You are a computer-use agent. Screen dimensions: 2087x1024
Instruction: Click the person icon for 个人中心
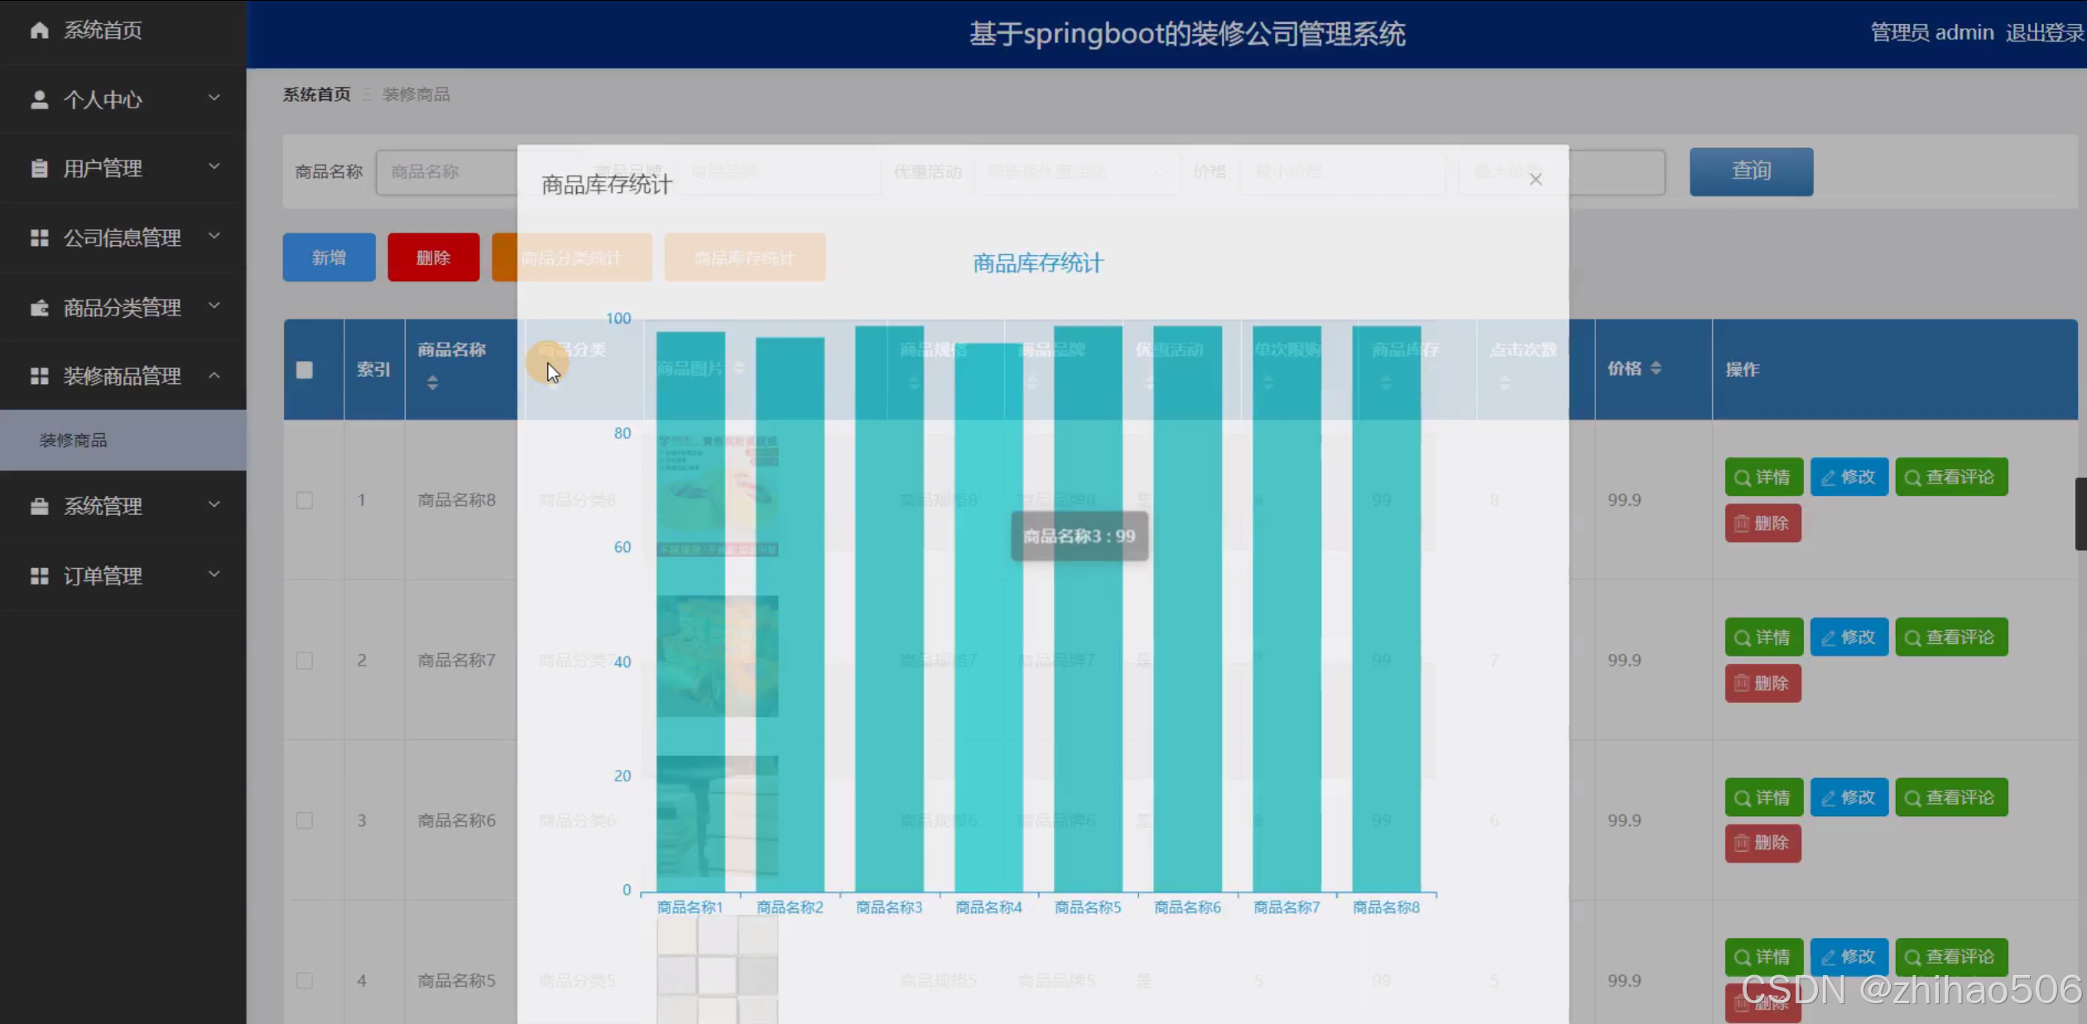coord(39,100)
